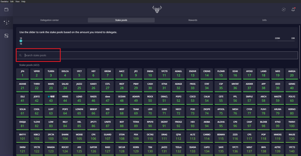Screen dimensions: 301x156
Task: Open the staking section sidebar icon
Action: (6, 22)
